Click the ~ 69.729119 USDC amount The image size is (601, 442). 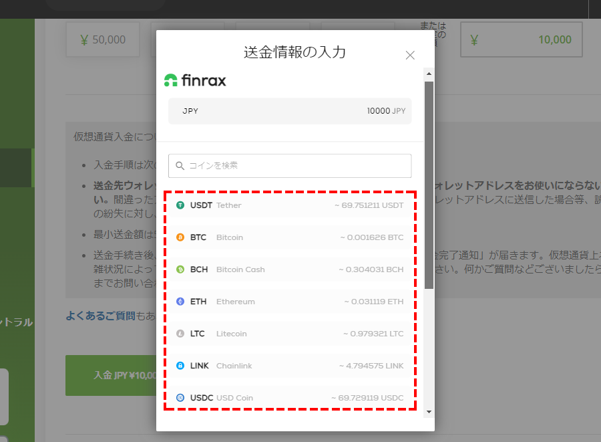pos(367,398)
